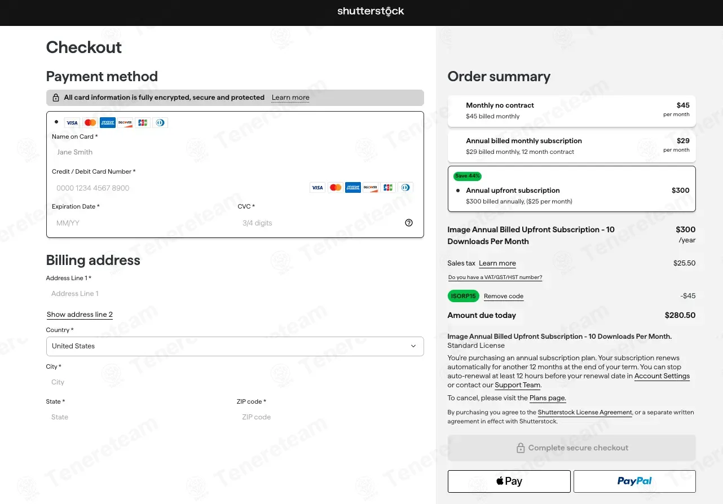Click Discover icon in card number field
The width and height of the screenshot is (723, 504).
pos(370,188)
